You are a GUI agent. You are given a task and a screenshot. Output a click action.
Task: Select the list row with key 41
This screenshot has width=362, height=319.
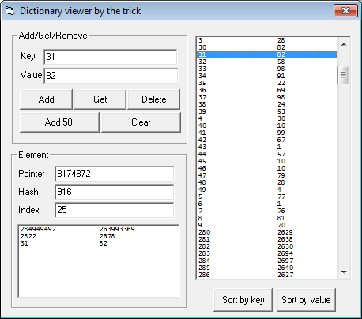click(267, 133)
